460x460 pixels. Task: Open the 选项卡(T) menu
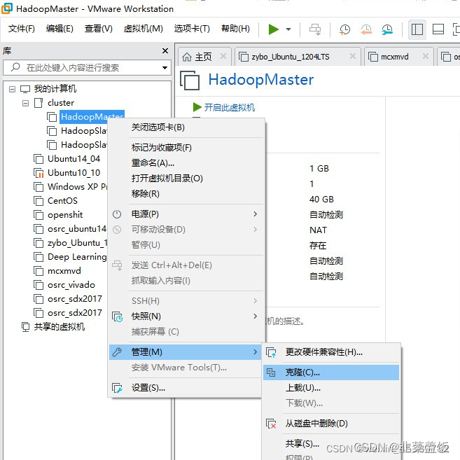click(x=192, y=29)
